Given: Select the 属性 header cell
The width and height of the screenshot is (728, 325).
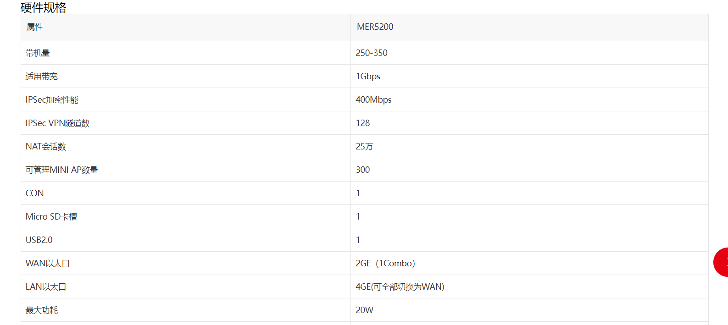Looking at the screenshot, I should click(34, 27).
